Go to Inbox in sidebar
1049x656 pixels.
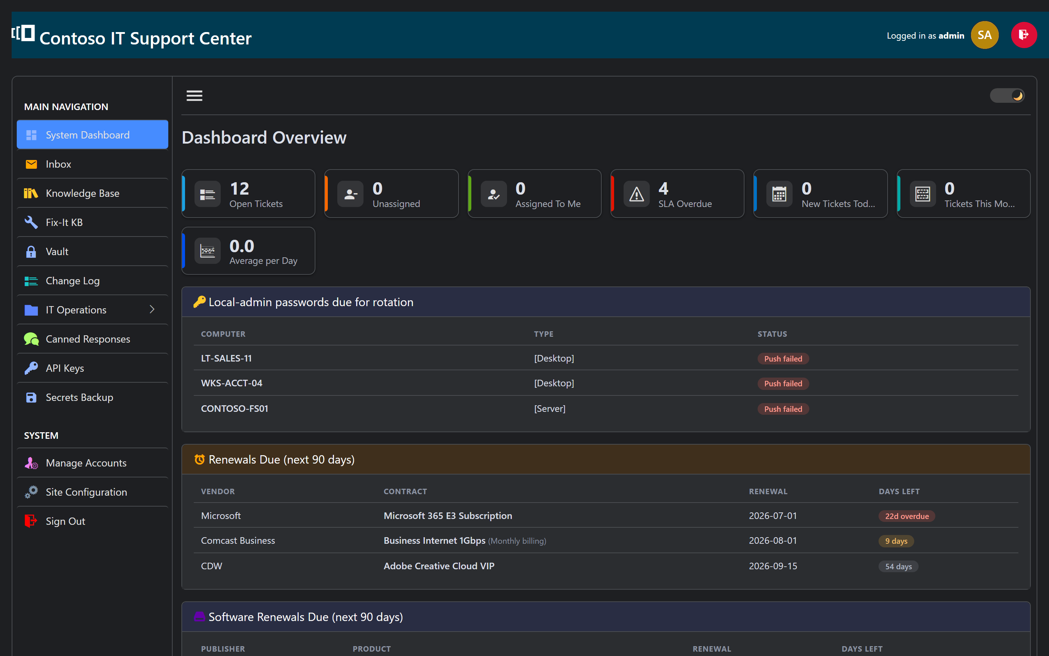(x=92, y=164)
